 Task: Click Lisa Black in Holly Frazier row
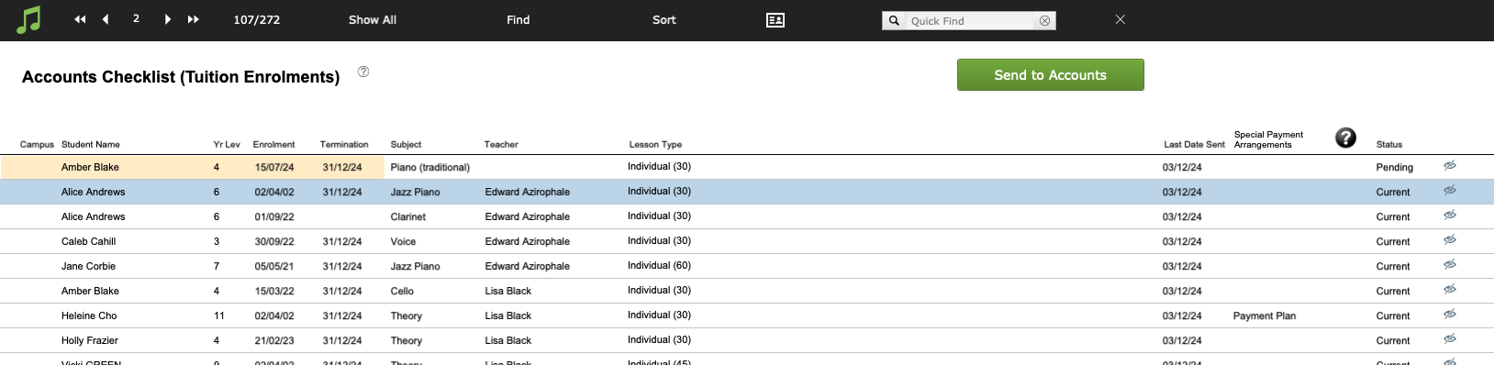click(x=508, y=340)
